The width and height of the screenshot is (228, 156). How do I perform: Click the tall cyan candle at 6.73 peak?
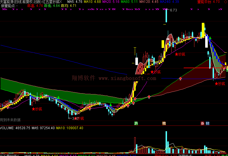pyautogui.click(x=166, y=16)
